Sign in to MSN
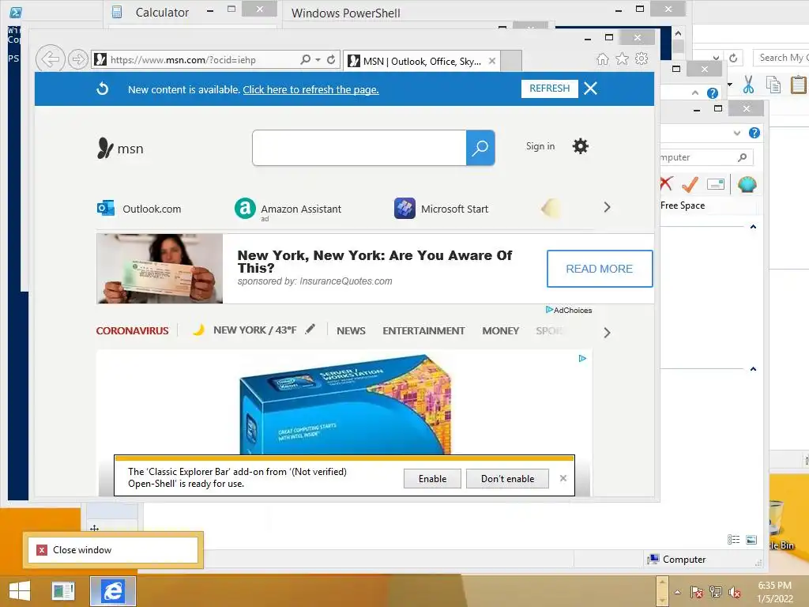The image size is (809, 607). point(540,146)
